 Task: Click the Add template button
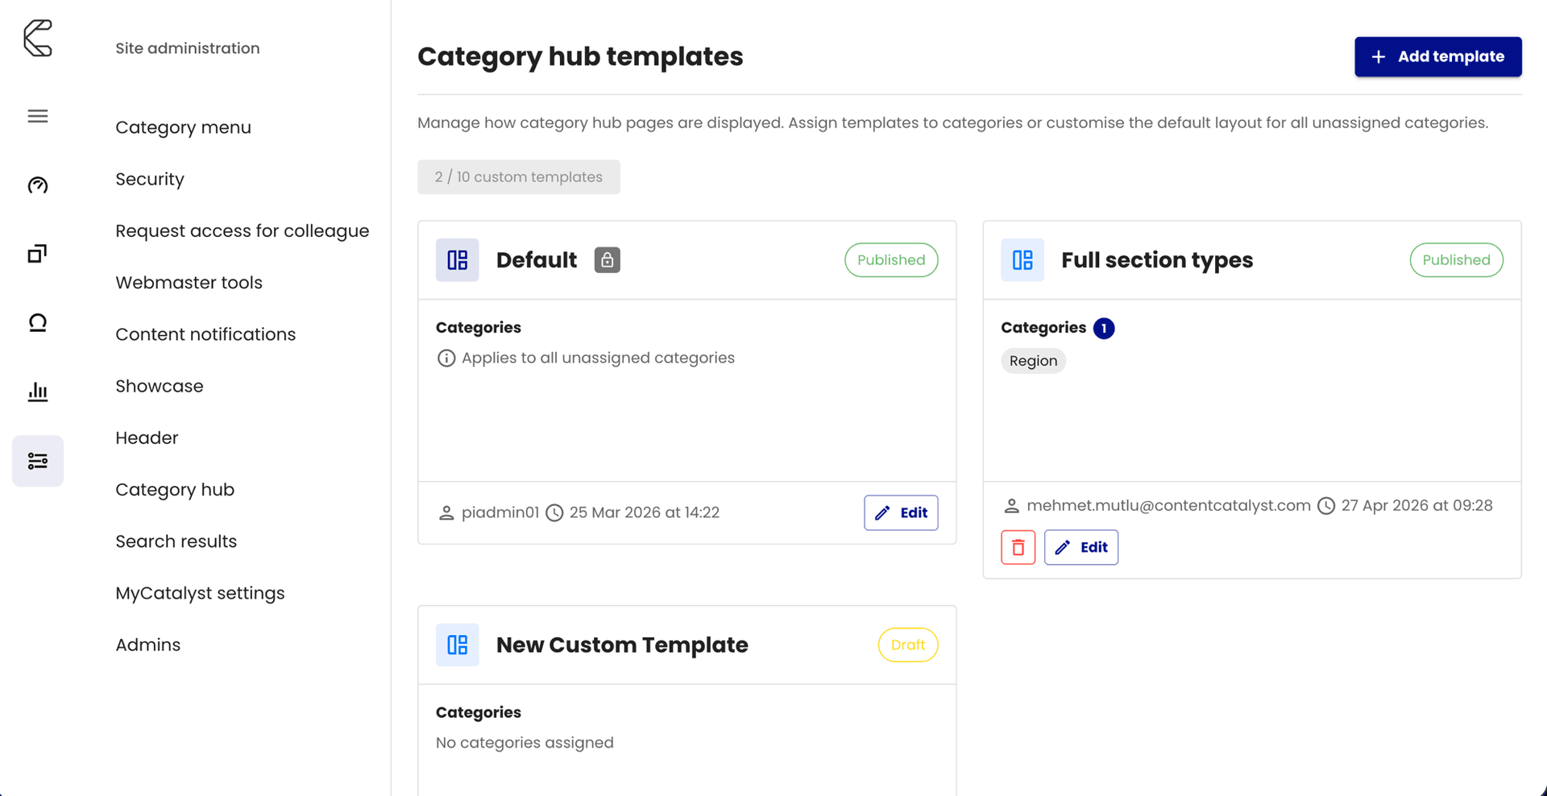tap(1438, 56)
